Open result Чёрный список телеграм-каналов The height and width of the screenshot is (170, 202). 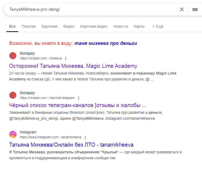pos(78,105)
